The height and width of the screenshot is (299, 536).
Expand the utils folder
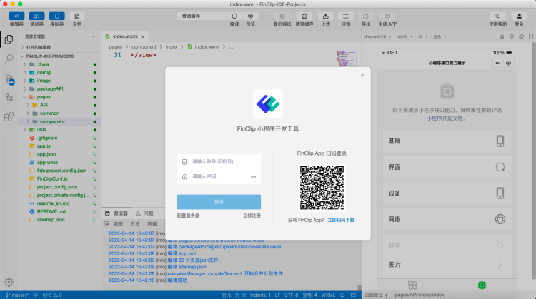(x=60, y=130)
